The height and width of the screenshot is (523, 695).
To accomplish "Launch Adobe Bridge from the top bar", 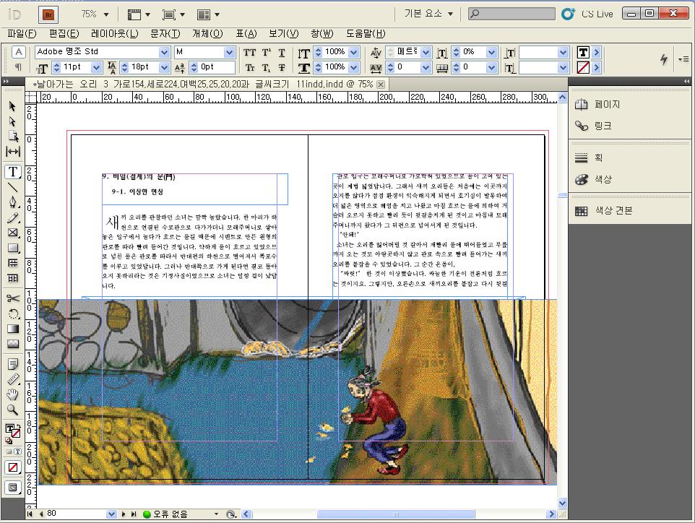I will pos(49,14).
